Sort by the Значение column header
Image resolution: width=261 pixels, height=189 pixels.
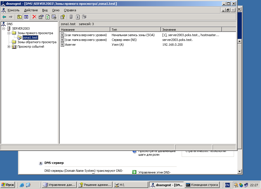click(191, 30)
